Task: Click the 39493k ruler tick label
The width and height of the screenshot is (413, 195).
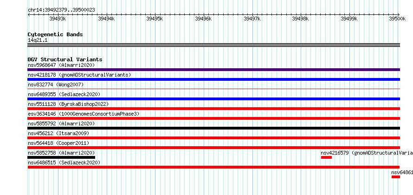Action: coord(58,19)
